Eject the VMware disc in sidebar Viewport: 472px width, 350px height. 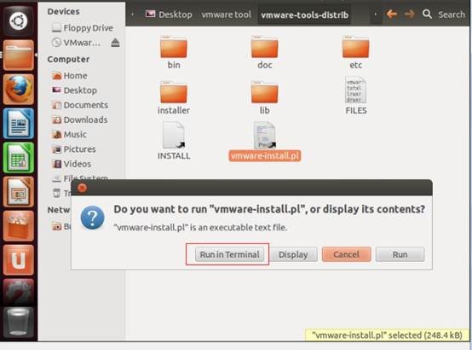click(x=115, y=43)
